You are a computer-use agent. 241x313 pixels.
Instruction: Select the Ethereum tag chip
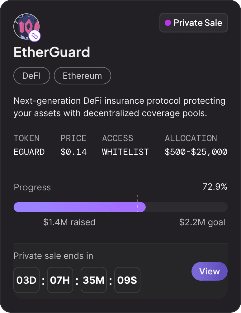(x=83, y=76)
